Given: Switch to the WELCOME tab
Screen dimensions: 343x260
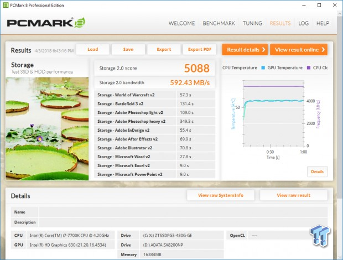Looking at the screenshot, I should pos(181,23).
